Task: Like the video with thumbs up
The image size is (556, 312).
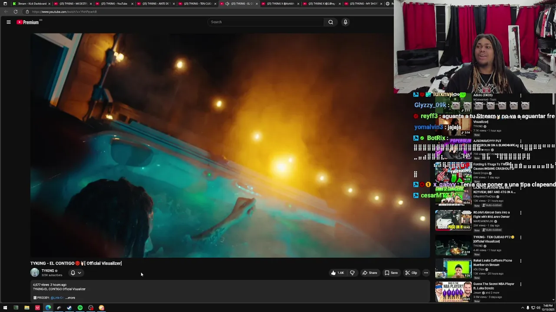Action: pos(337,273)
